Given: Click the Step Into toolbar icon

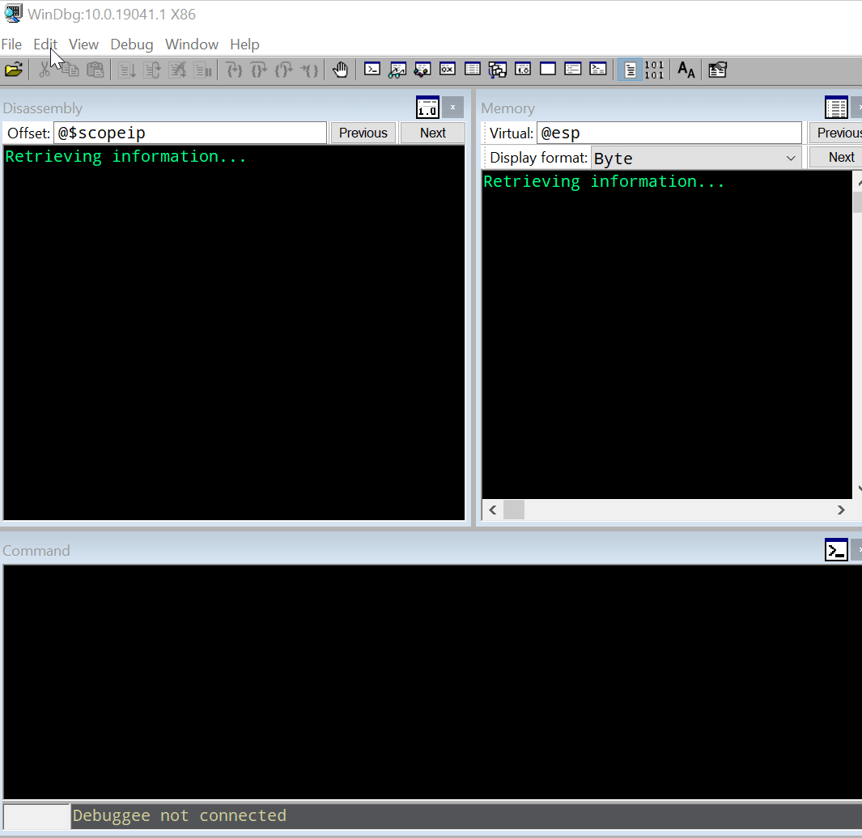Looking at the screenshot, I should pos(234,70).
